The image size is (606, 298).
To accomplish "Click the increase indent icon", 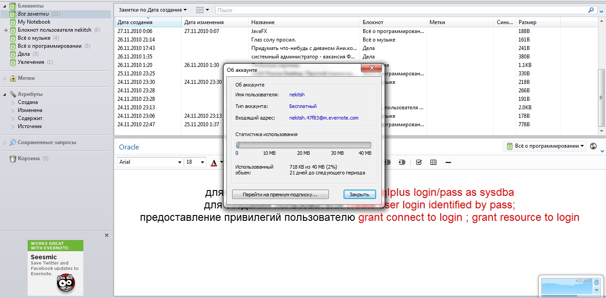I will [x=402, y=162].
